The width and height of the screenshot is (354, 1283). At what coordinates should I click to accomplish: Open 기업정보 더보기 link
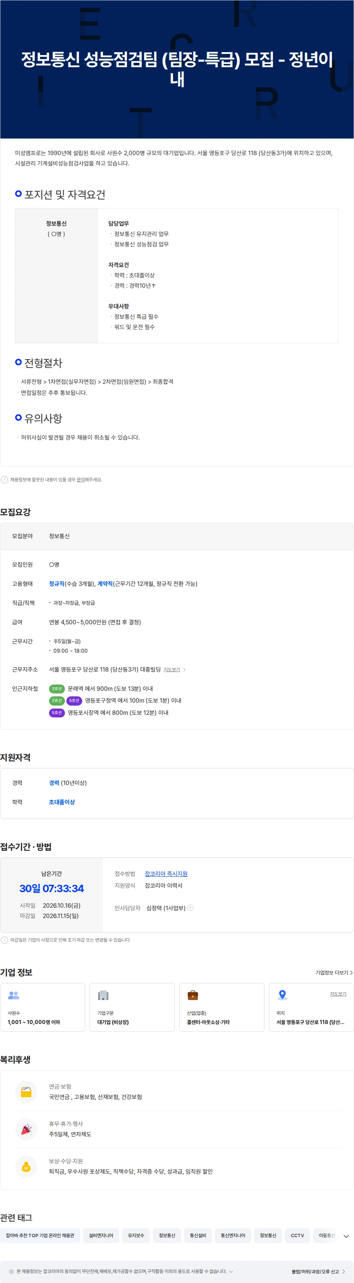[334, 973]
